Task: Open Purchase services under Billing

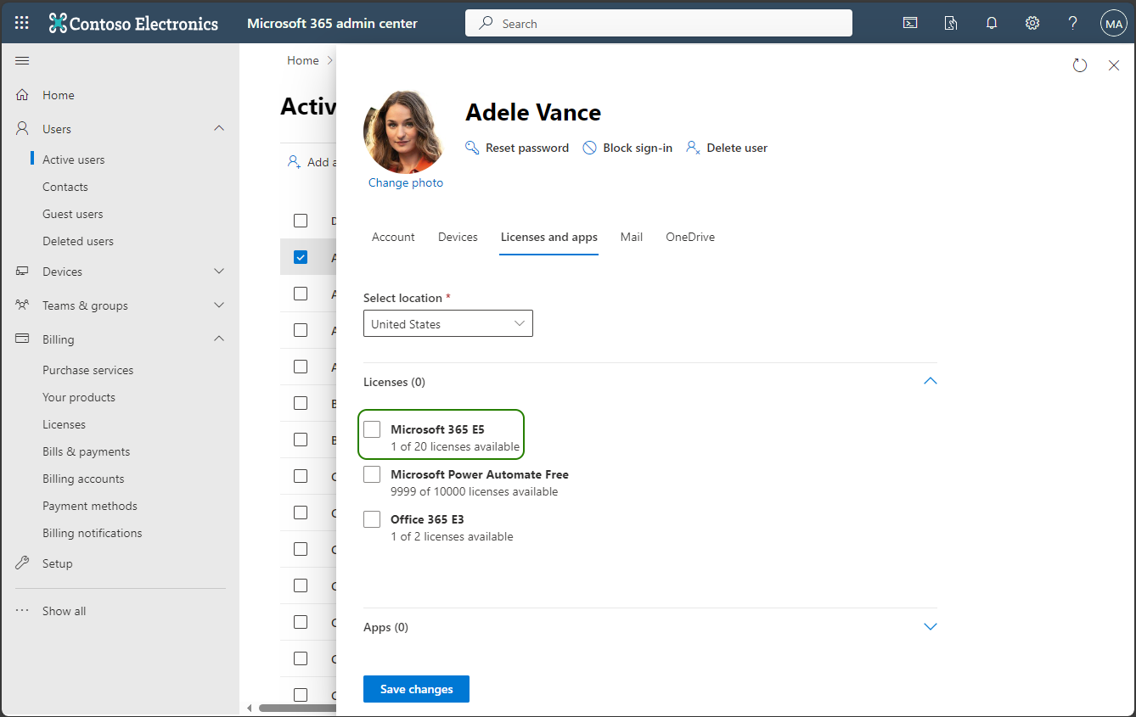Action: [x=88, y=370]
